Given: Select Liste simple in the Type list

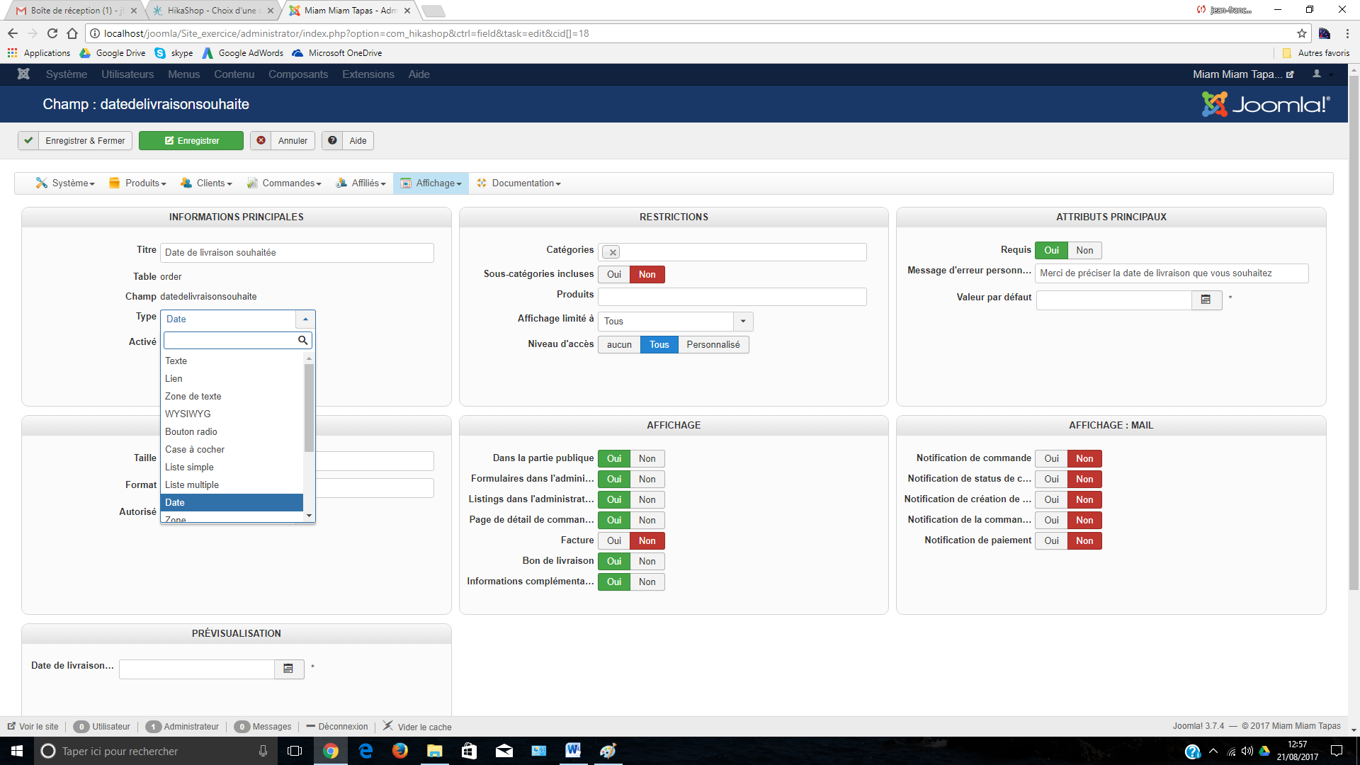Looking at the screenshot, I should pos(189,467).
